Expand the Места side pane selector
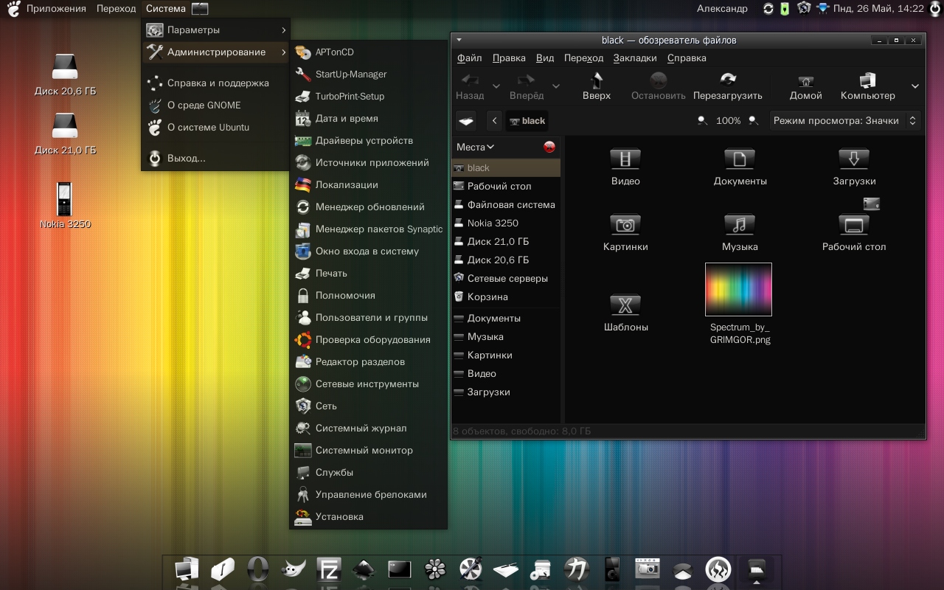944x590 pixels. [x=475, y=147]
